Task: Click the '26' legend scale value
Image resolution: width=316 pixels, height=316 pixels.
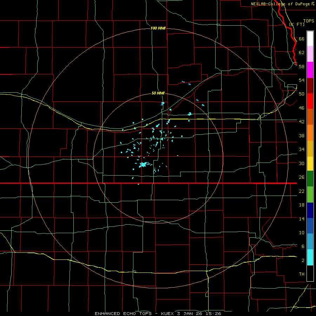Action: [302, 177]
